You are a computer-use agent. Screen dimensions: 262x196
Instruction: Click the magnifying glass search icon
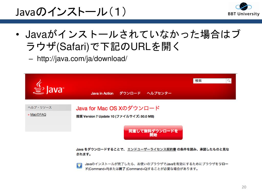229,81
